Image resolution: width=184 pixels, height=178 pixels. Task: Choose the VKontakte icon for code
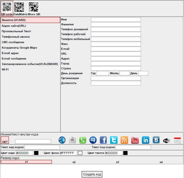[156, 140]
